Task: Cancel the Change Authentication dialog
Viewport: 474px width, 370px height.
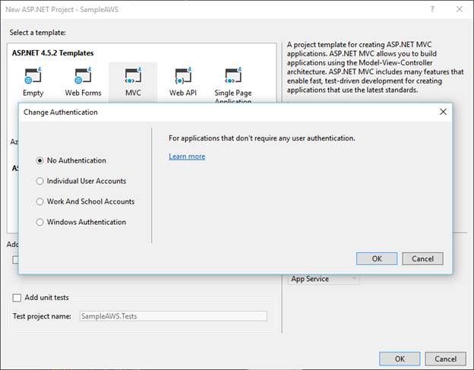Action: 422,259
